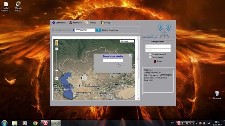Close the error code dialog
Screen dimensions: 225x126
click(x=130, y=55)
